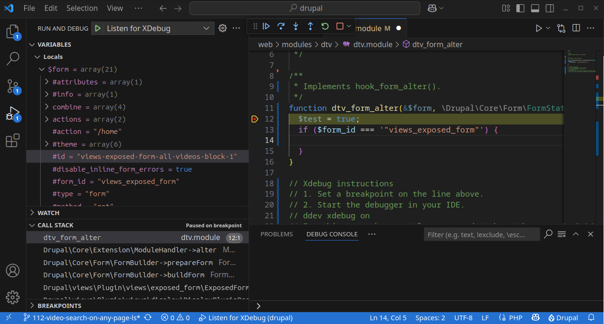The image size is (604, 324).
Task: Open debug console filter search icon
Action: (548, 234)
